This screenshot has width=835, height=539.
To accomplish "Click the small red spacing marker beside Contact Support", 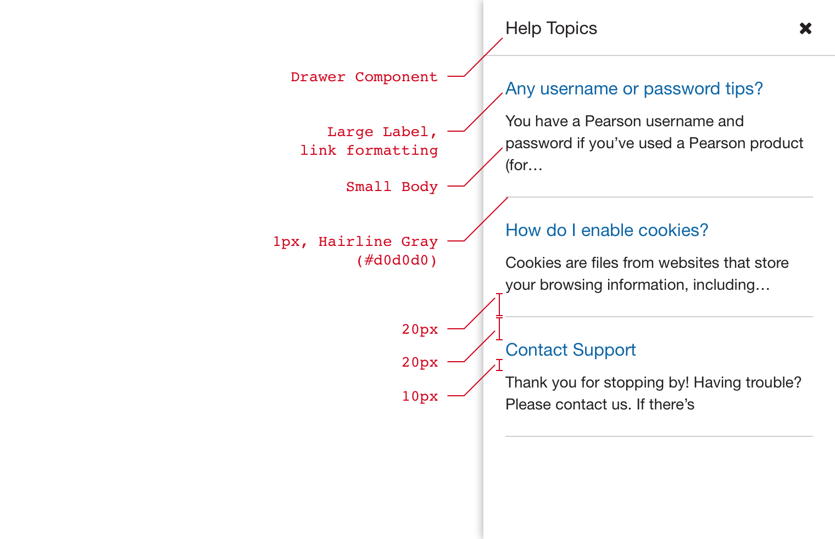I will click(499, 365).
